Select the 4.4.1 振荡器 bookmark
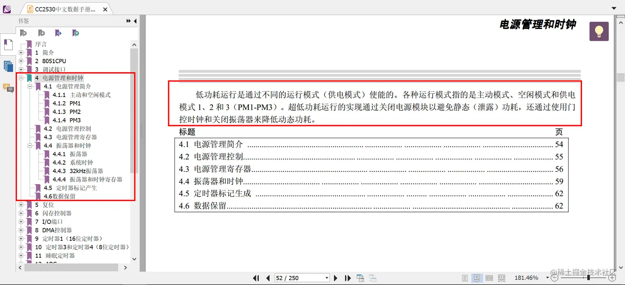Viewport: 625px width, 285px height. click(x=69, y=154)
